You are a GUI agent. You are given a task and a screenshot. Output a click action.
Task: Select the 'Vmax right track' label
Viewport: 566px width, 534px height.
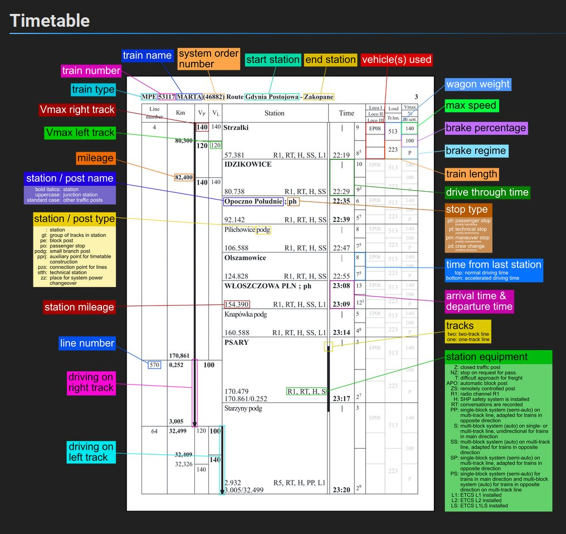[x=77, y=110]
